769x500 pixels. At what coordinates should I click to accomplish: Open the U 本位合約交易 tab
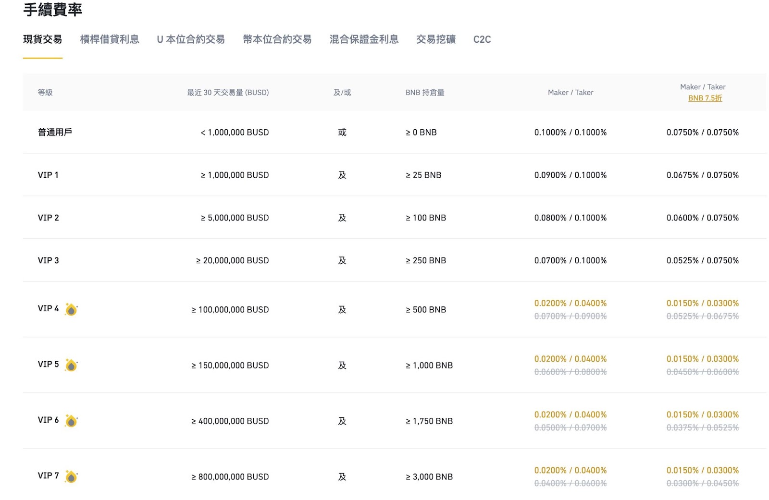point(191,39)
